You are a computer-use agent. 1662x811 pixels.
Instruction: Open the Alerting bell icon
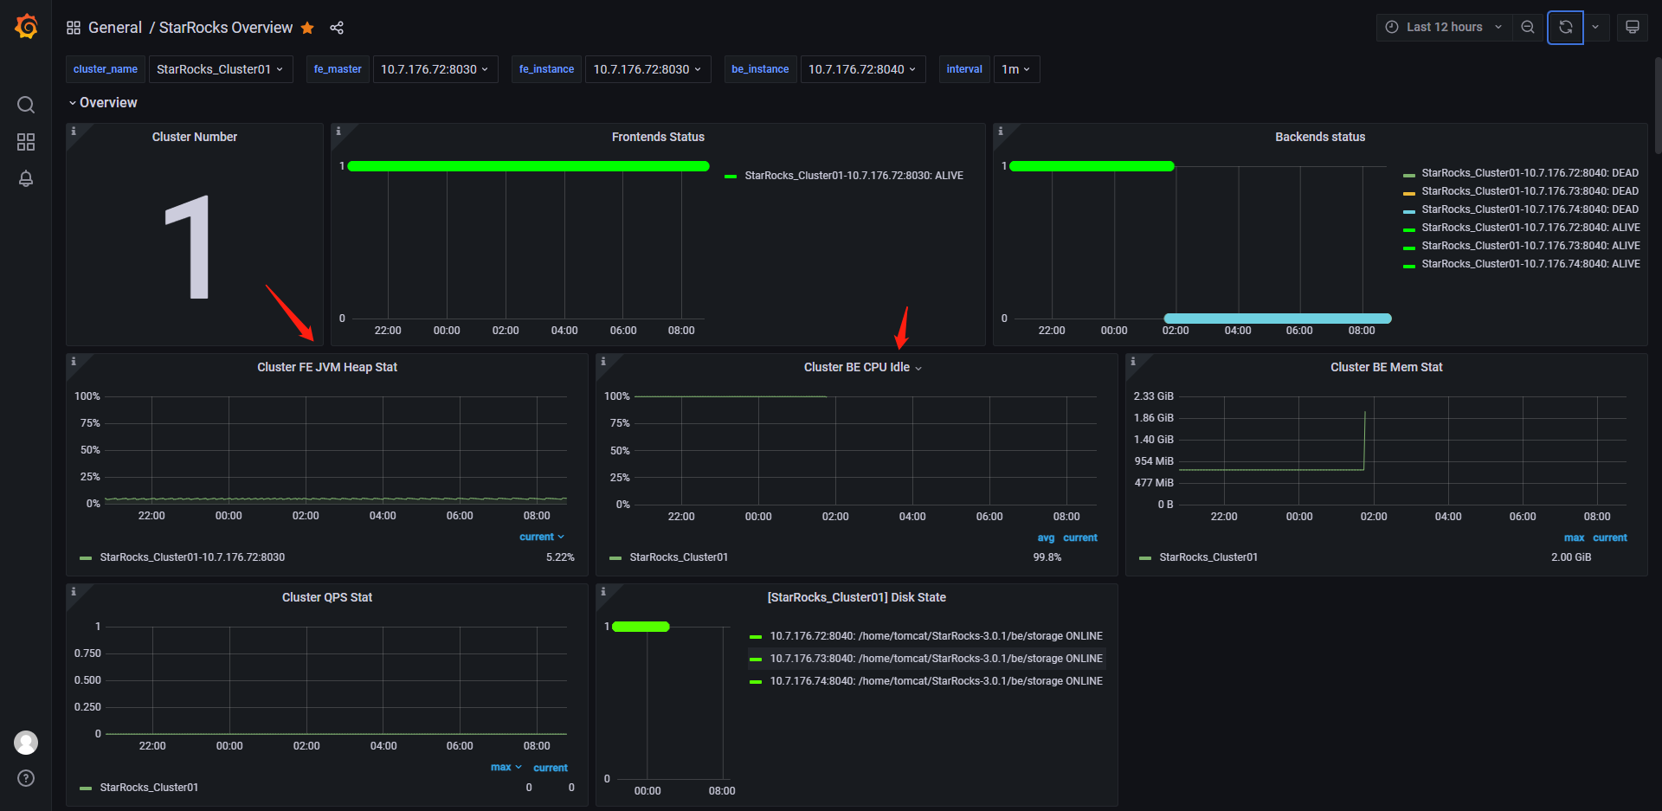click(x=26, y=178)
